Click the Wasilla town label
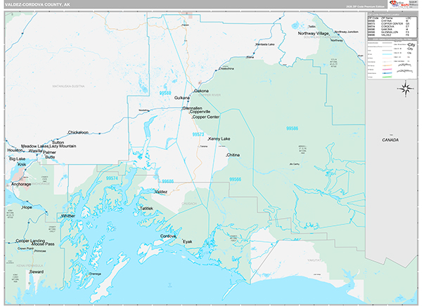This screenshot has height=306, width=422. 36,151
